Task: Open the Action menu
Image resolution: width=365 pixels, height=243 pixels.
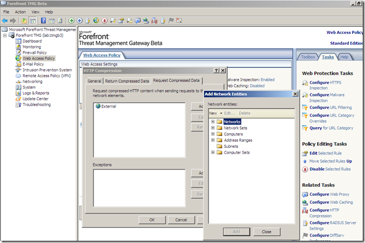Action: tap(20, 12)
